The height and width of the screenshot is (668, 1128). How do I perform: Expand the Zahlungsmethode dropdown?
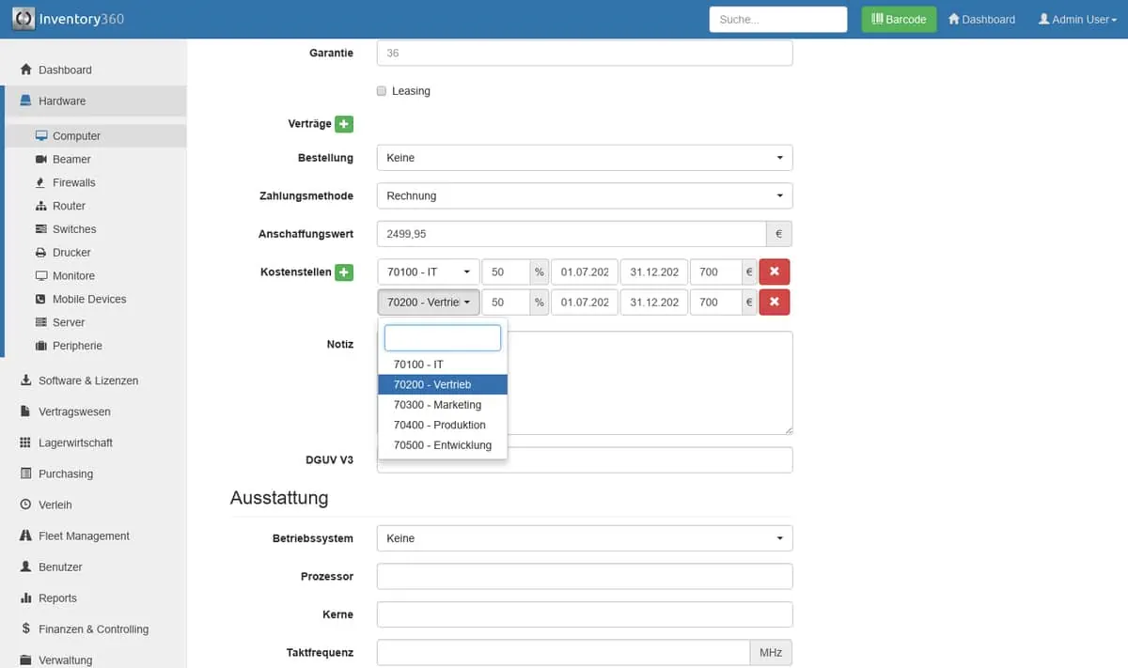[x=584, y=196]
